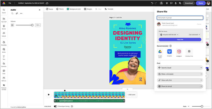The width and height of the screenshot is (212, 109).
Task: Open the Elements panel in sidebar
Action: [x=4, y=64]
